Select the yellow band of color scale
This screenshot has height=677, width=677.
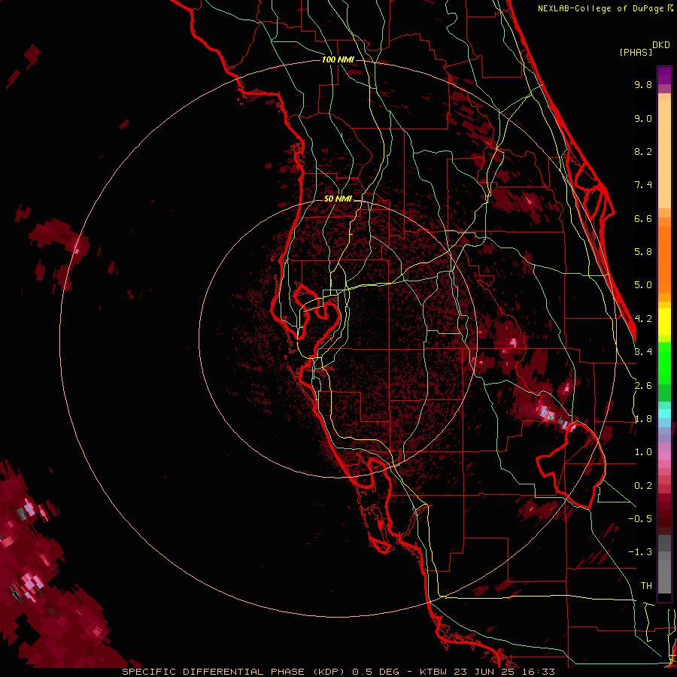click(664, 322)
